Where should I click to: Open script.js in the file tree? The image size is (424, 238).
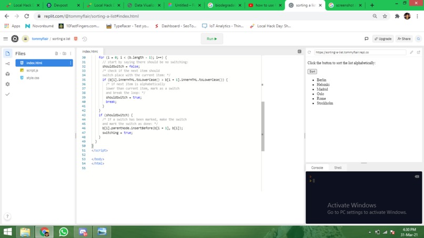coord(32,70)
